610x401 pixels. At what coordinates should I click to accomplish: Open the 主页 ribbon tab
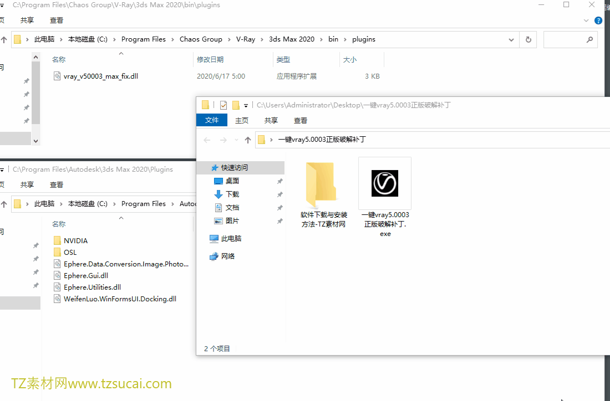pos(242,120)
